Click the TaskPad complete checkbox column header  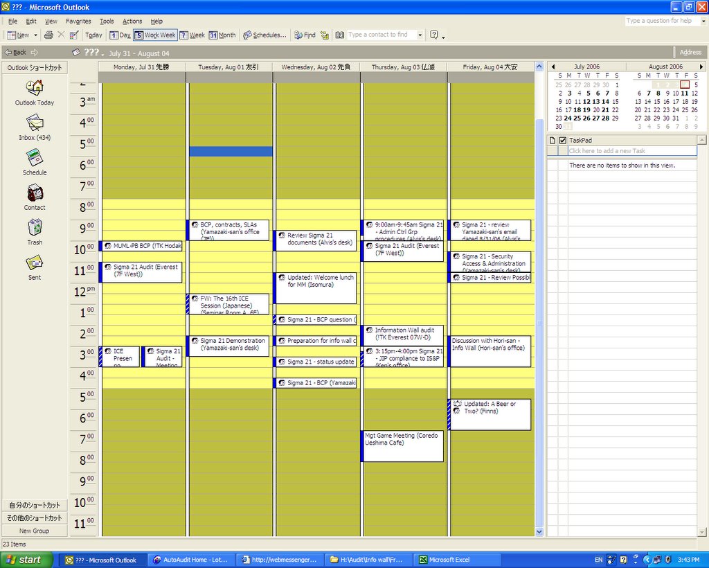click(x=562, y=140)
